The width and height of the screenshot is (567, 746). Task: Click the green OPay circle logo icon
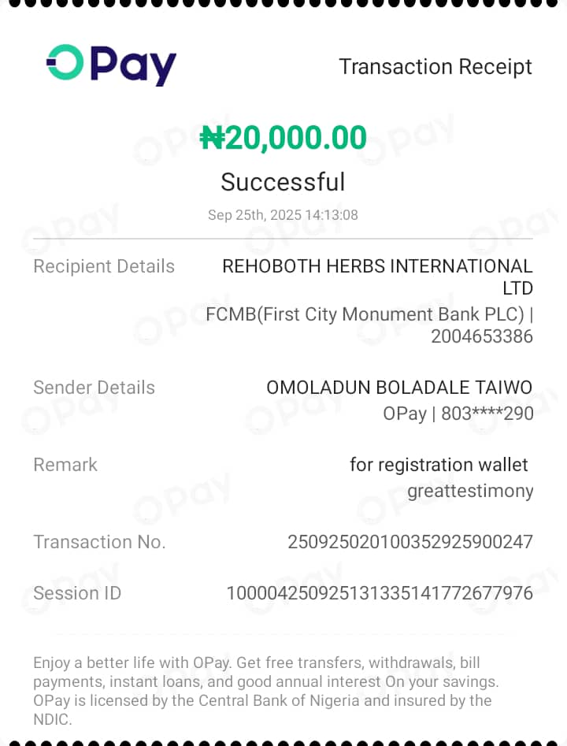tap(65, 63)
